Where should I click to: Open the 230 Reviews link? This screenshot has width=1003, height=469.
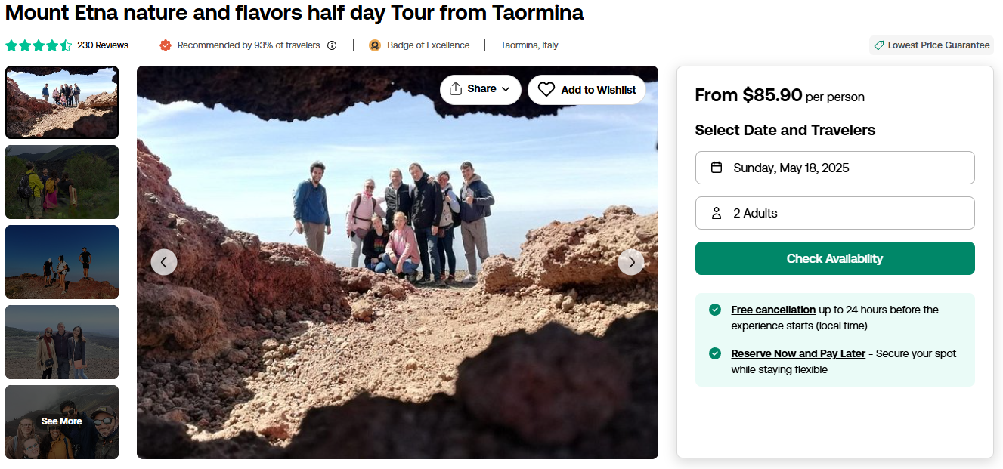tap(103, 45)
